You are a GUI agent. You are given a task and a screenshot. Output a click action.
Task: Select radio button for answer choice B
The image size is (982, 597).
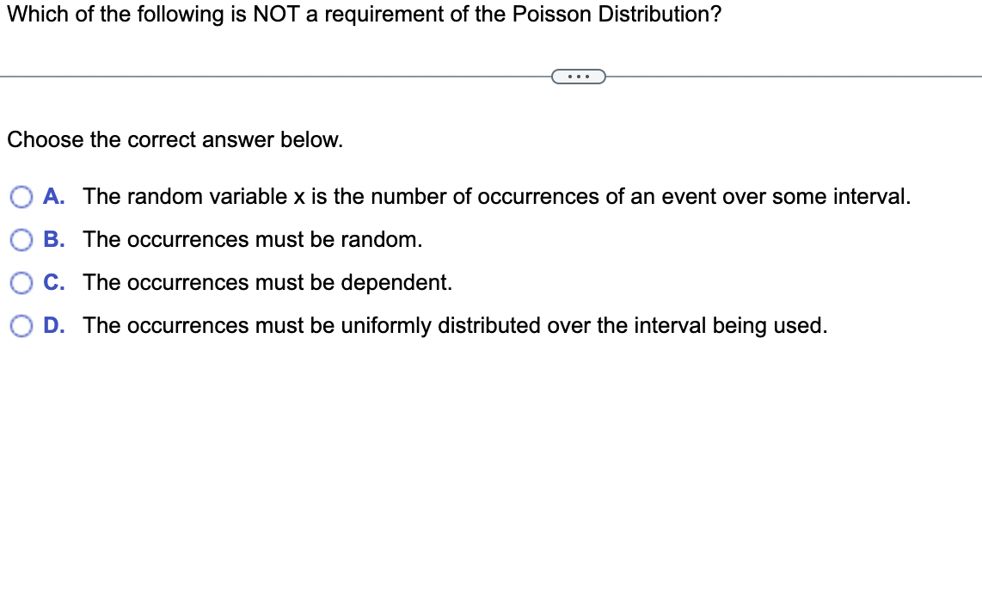click(21, 240)
